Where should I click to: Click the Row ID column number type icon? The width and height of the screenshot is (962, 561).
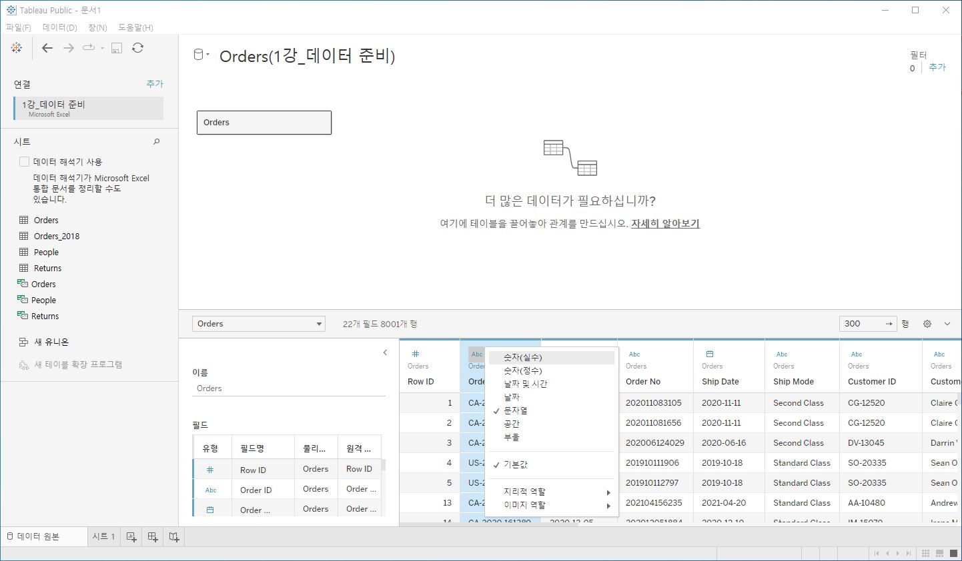click(x=416, y=354)
